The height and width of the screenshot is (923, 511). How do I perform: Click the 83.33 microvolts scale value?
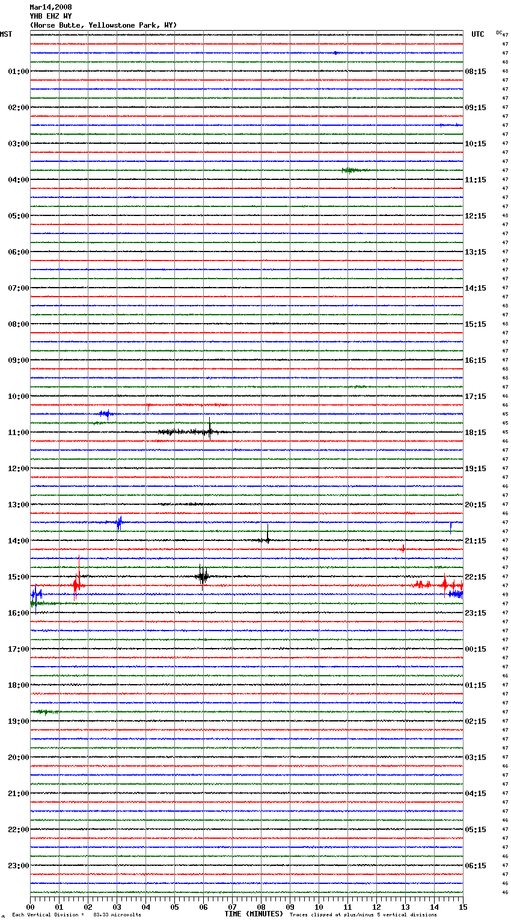point(117,915)
